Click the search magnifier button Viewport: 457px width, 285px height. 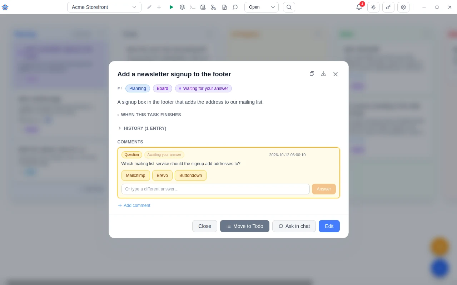289,7
